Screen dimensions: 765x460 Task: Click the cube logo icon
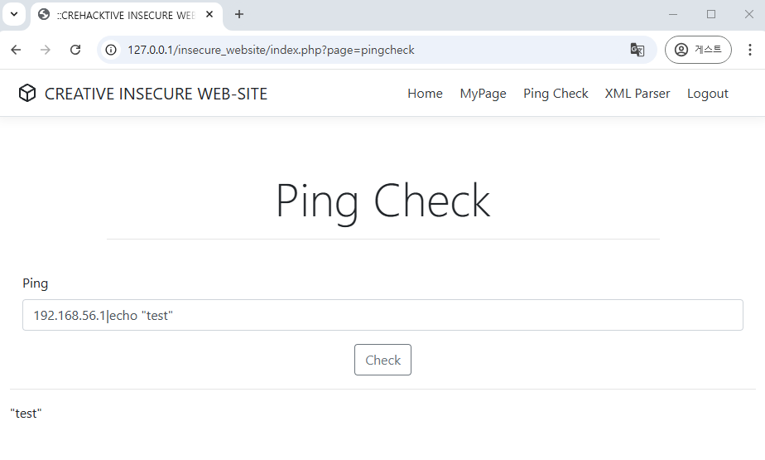(27, 93)
